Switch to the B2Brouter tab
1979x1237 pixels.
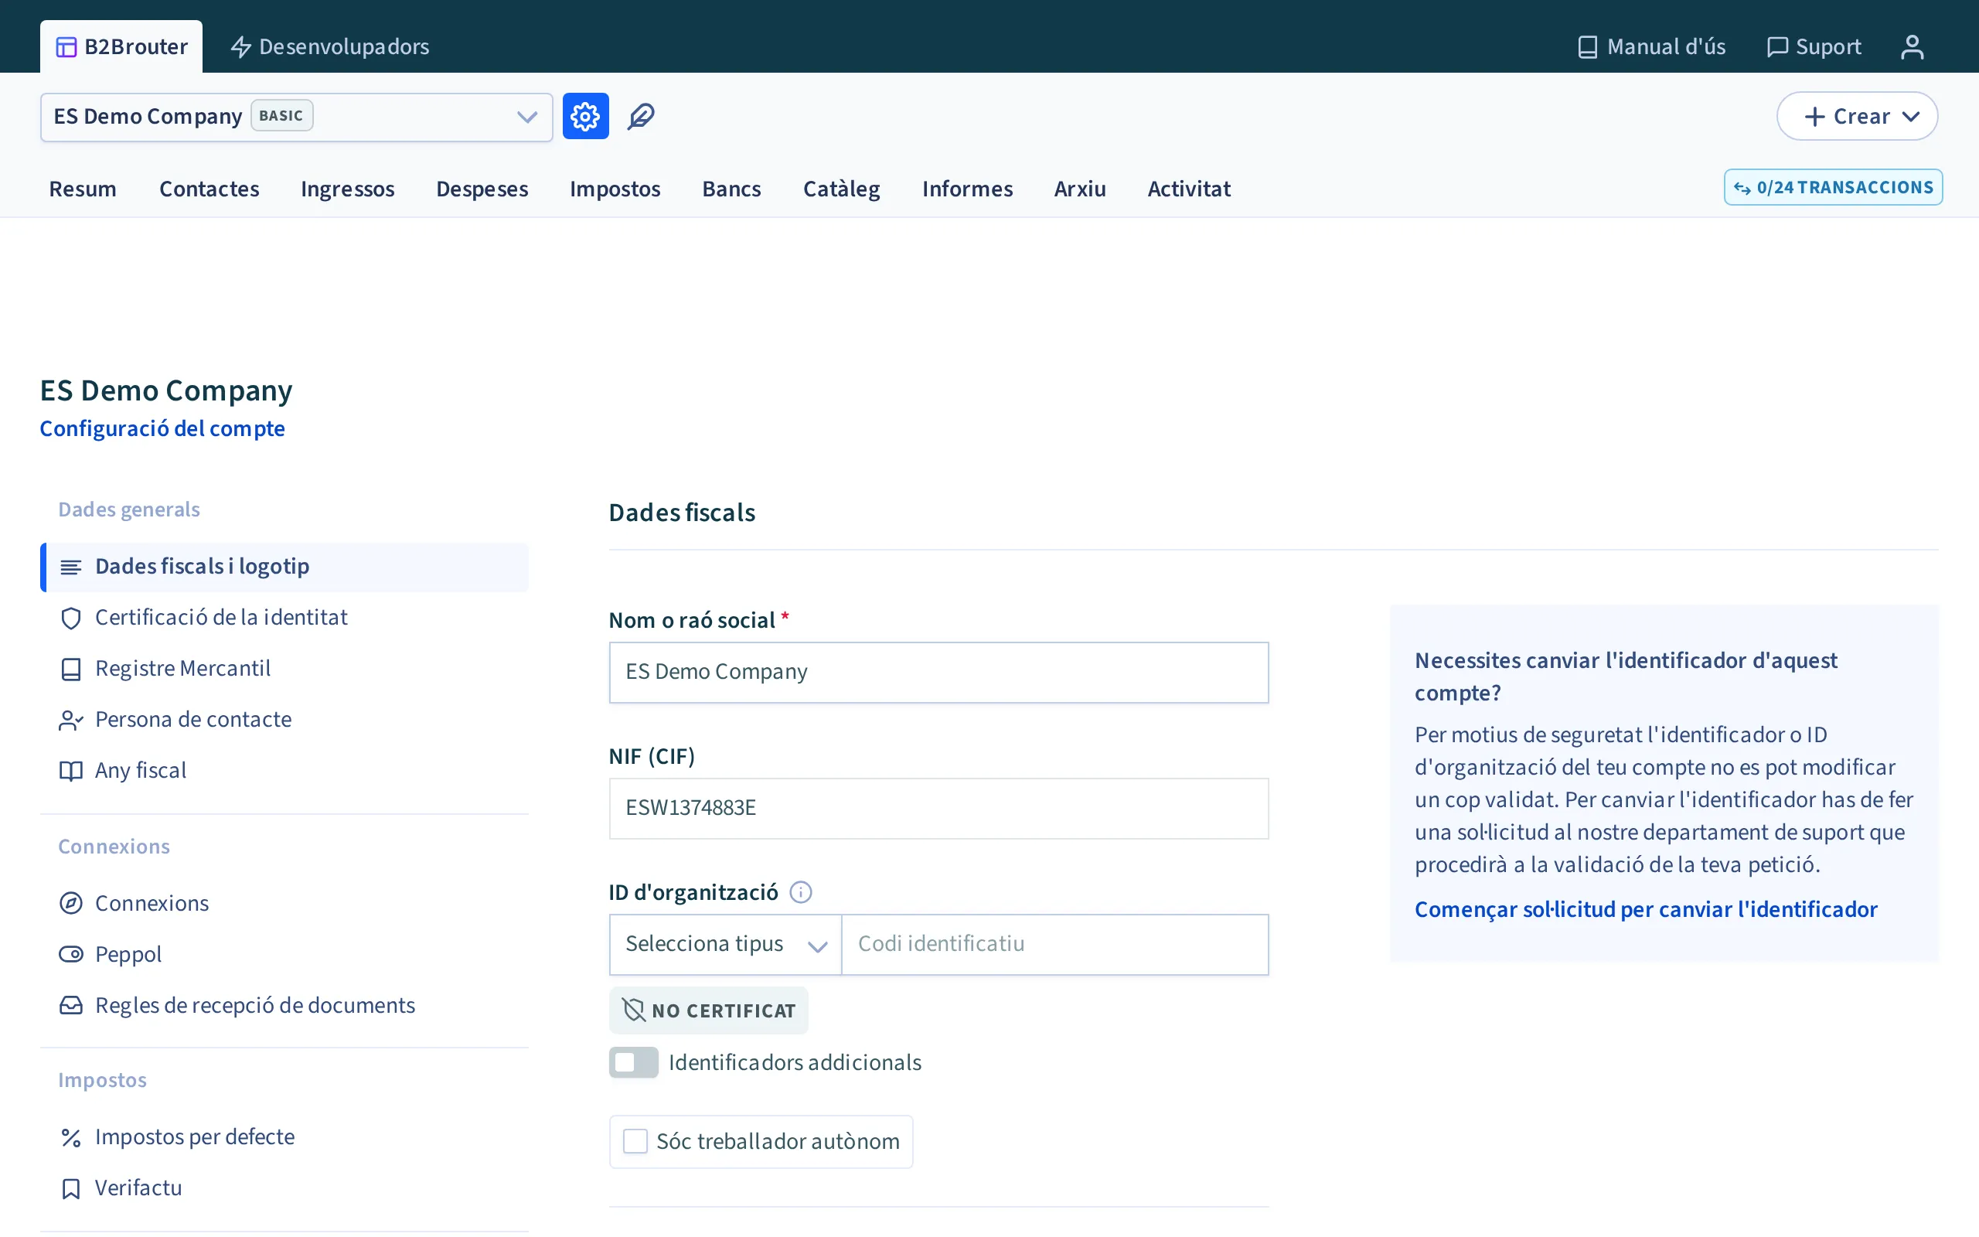(121, 46)
